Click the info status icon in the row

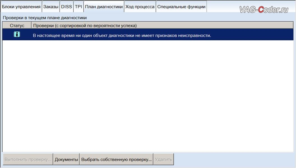(17, 34)
